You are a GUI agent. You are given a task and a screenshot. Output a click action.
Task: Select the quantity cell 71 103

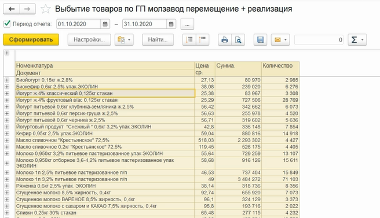(280, 179)
